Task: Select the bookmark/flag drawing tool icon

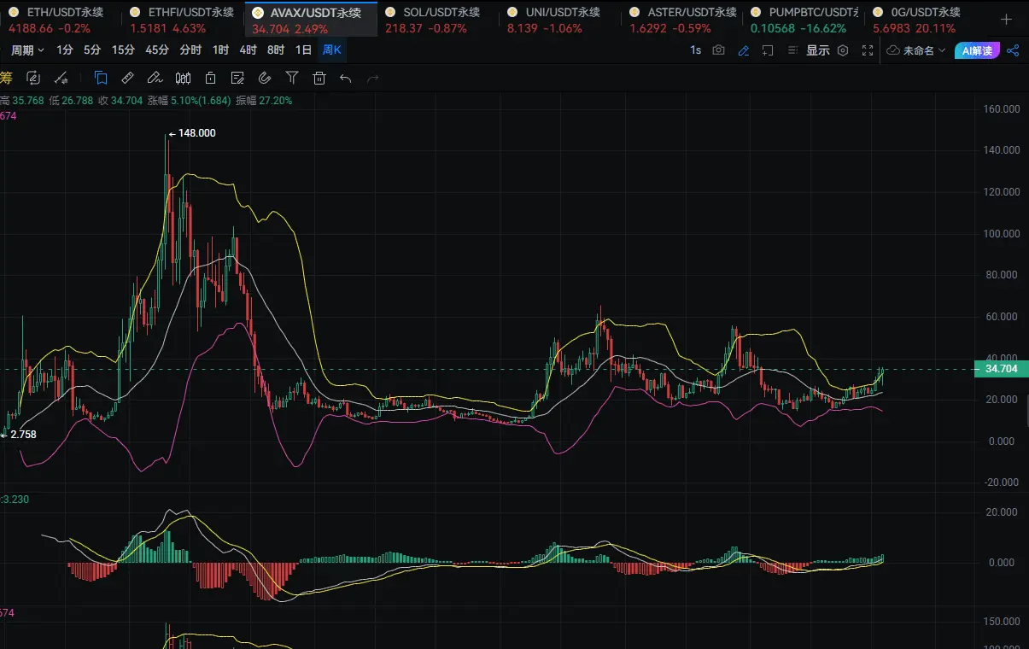Action: coord(101,78)
